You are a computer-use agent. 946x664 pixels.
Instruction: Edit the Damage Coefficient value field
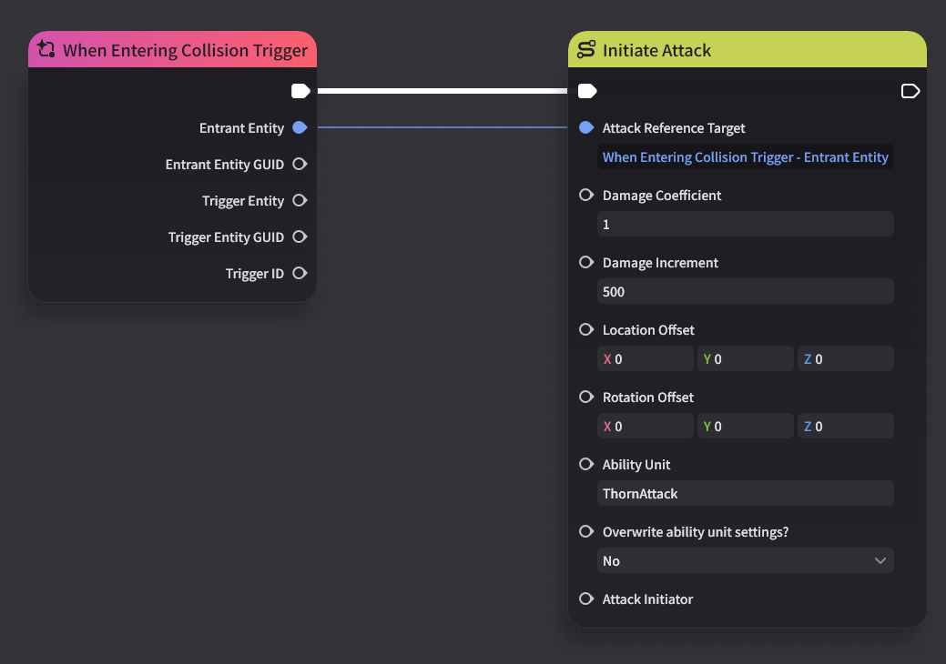click(745, 224)
